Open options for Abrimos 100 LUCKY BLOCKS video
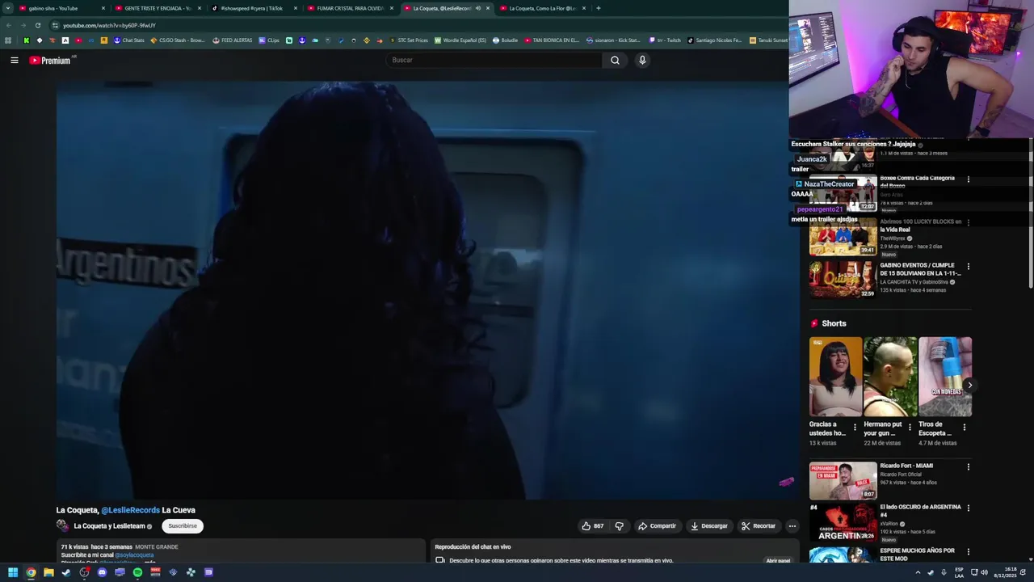Screen dimensions: 1034x582 (x=969, y=222)
